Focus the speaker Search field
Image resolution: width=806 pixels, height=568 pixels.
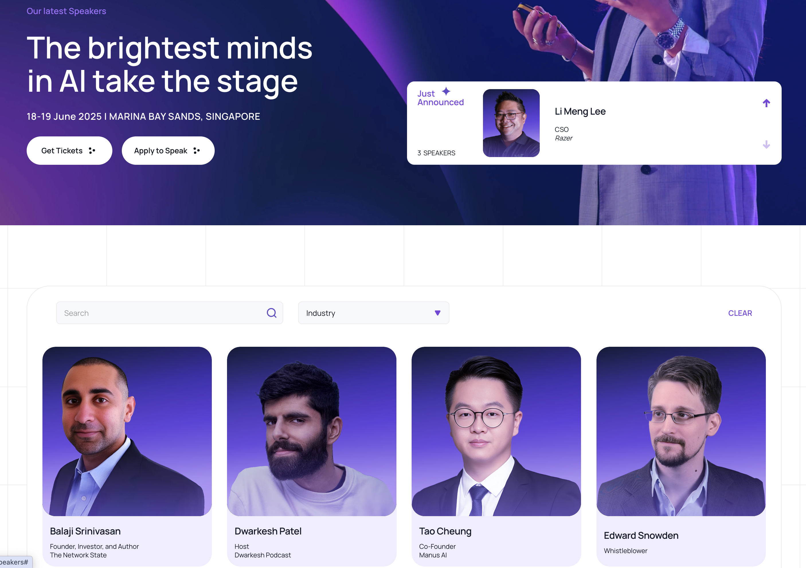click(x=170, y=313)
